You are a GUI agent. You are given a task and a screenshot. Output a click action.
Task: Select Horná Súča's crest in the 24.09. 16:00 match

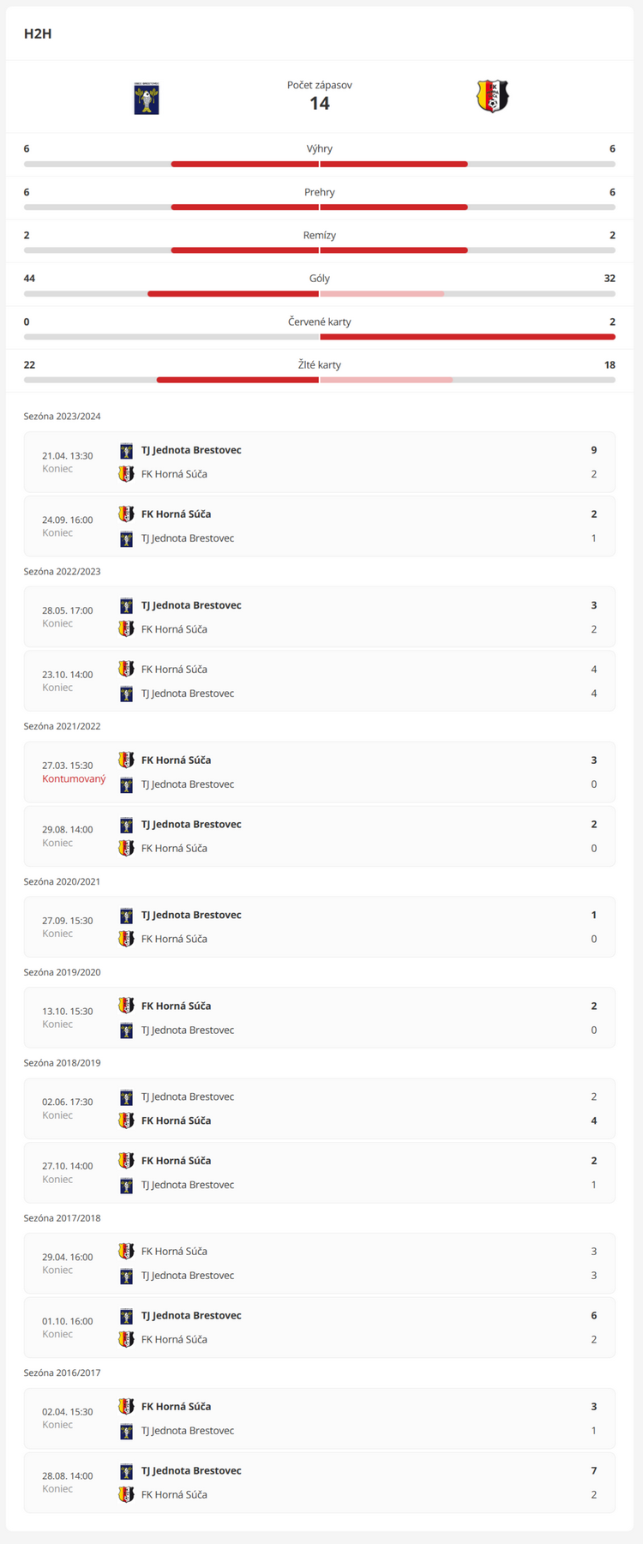[127, 514]
